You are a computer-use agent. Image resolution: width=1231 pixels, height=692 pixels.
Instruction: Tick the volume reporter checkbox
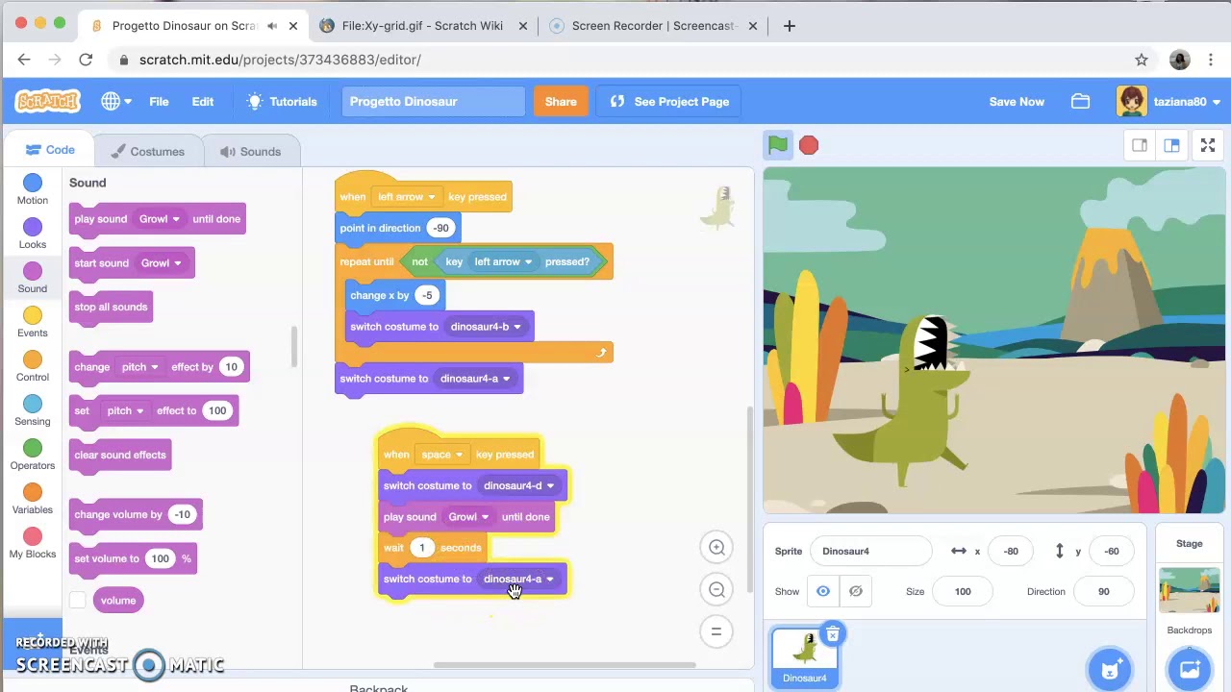tap(78, 601)
